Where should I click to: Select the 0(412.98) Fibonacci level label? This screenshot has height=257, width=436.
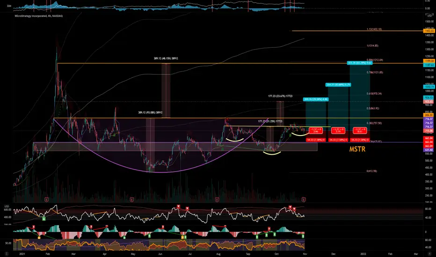pos(372,171)
